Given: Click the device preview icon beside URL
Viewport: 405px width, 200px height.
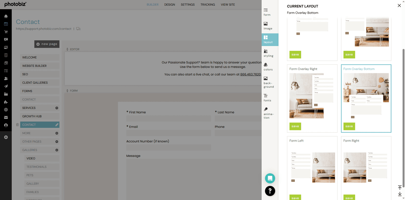Looking at the screenshot, I should 78,29.
